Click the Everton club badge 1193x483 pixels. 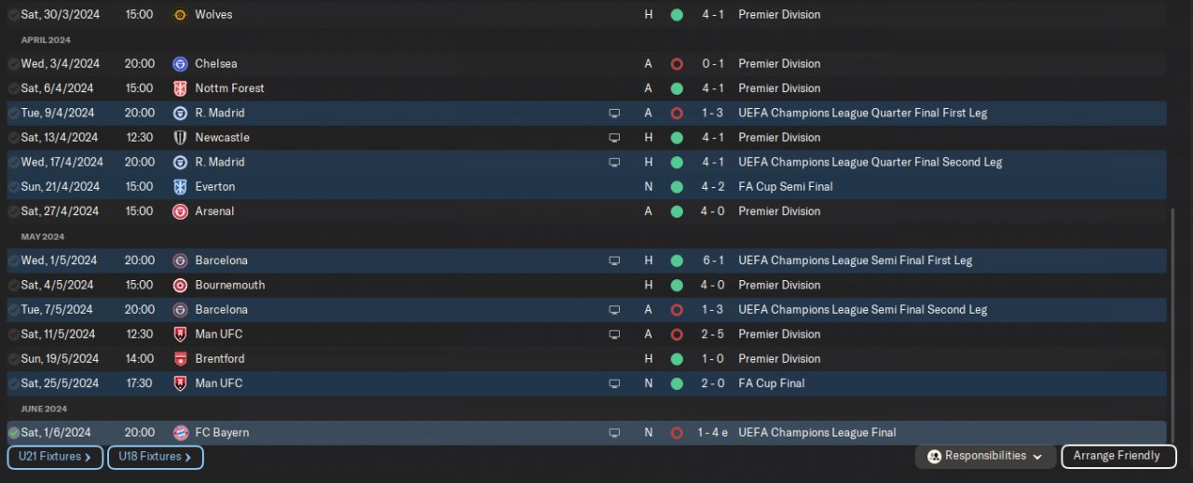click(x=181, y=187)
